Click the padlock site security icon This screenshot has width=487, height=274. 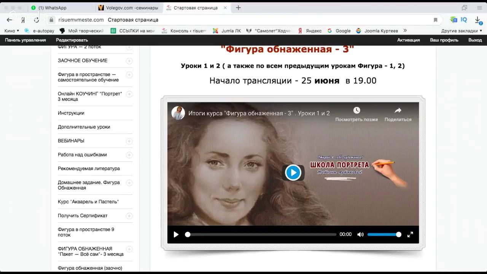tap(51, 20)
